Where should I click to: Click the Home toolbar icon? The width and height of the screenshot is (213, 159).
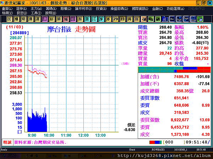click(x=193, y=19)
